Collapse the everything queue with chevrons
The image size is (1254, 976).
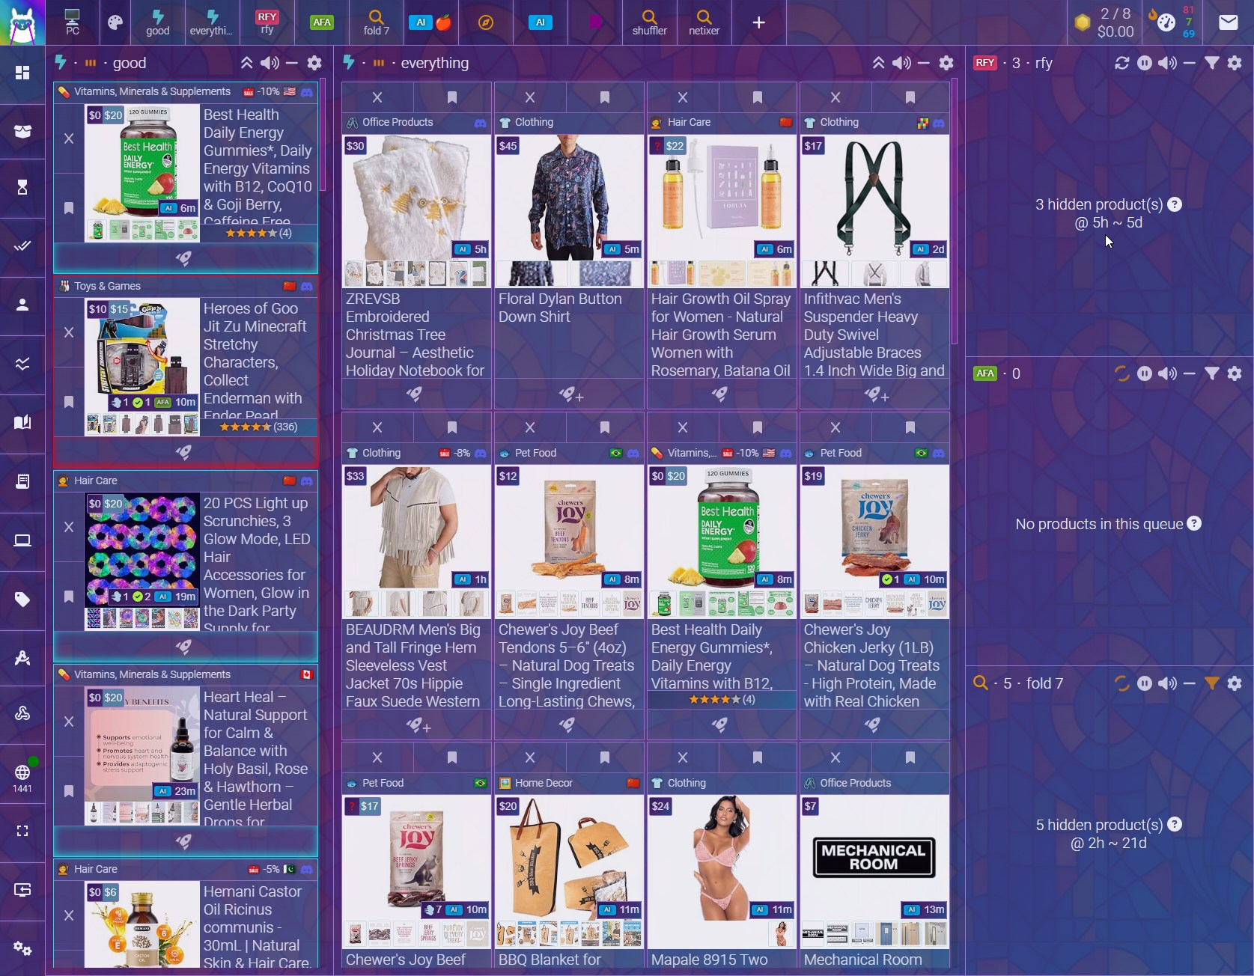pos(879,63)
